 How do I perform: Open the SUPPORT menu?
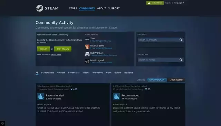click(x=114, y=8)
